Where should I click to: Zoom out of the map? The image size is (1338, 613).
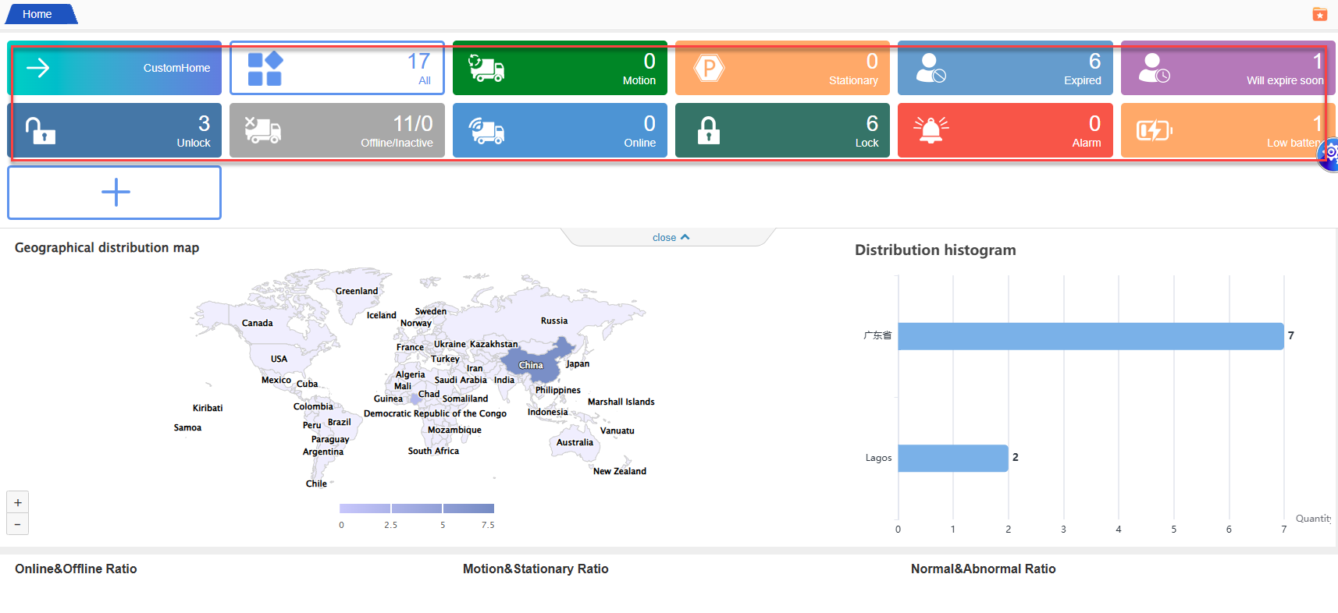point(18,524)
